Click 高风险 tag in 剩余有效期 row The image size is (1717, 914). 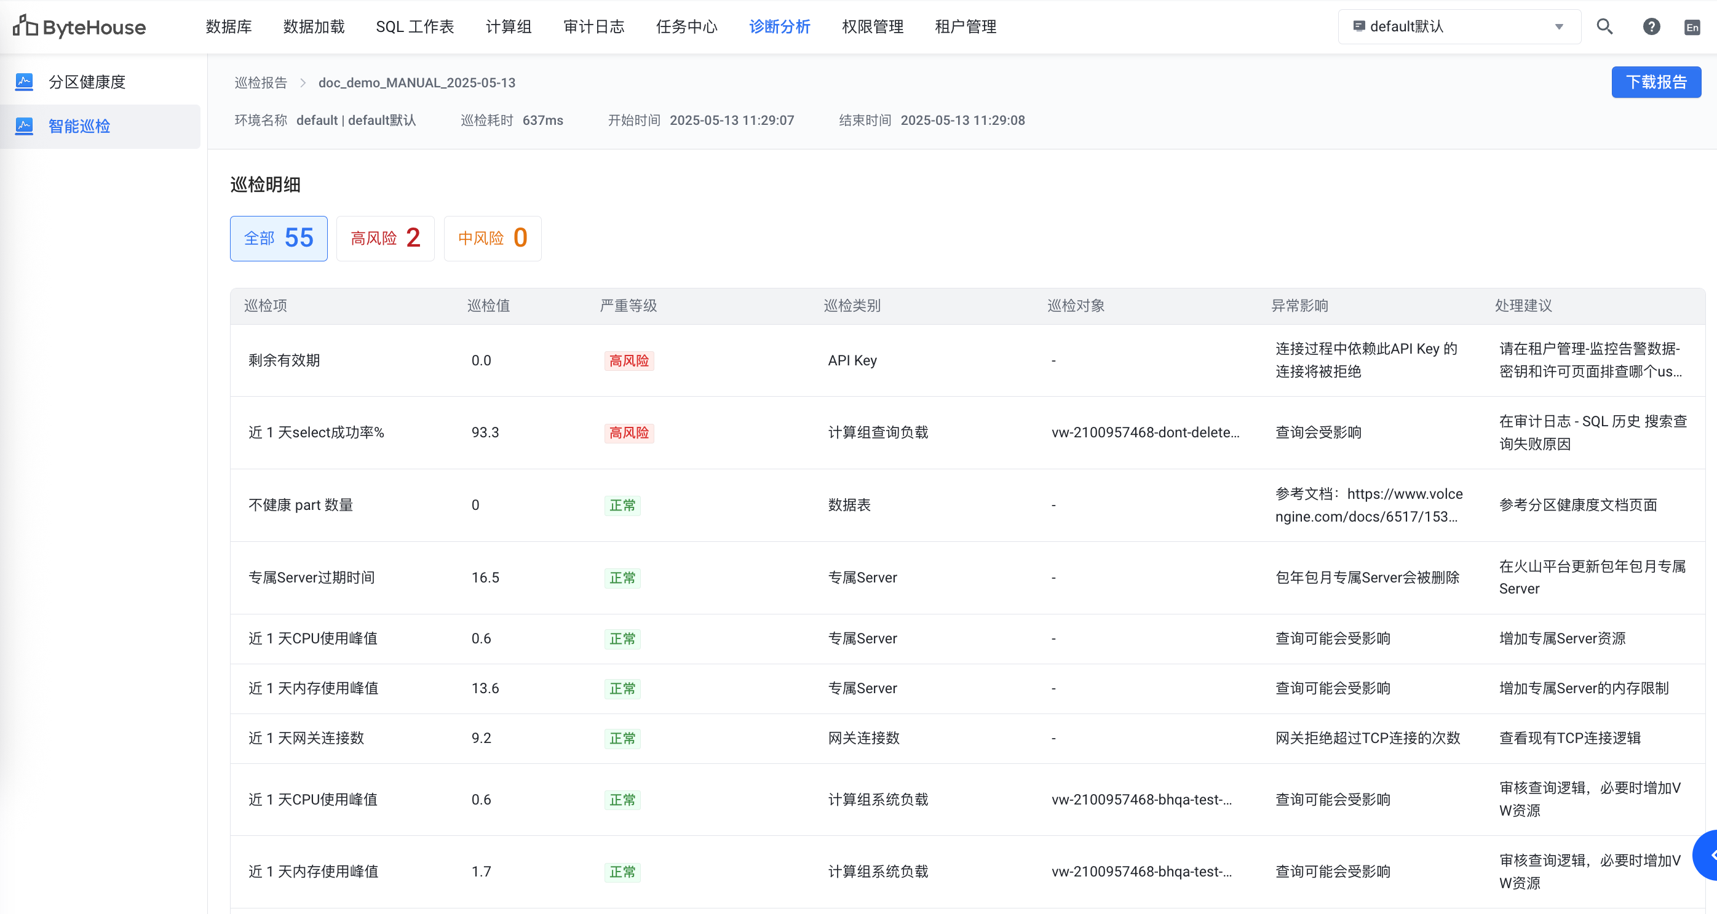pos(629,360)
